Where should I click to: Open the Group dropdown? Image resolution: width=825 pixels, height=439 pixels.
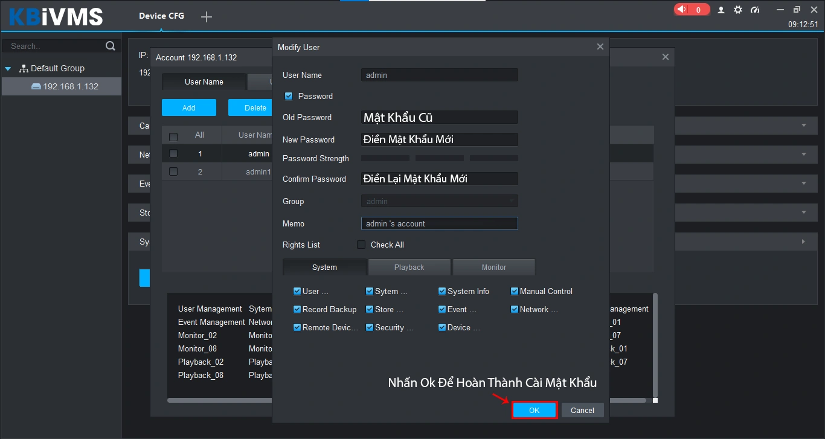tap(439, 201)
